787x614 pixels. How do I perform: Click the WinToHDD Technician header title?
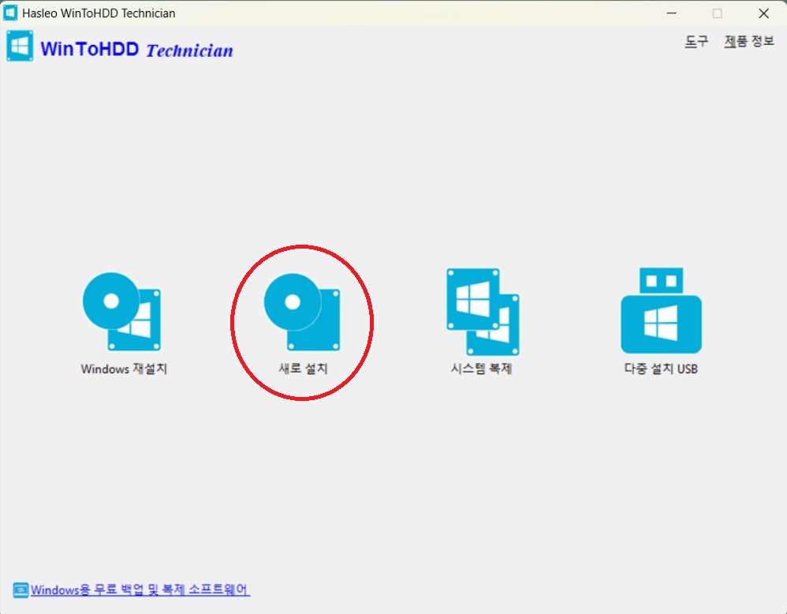click(136, 49)
